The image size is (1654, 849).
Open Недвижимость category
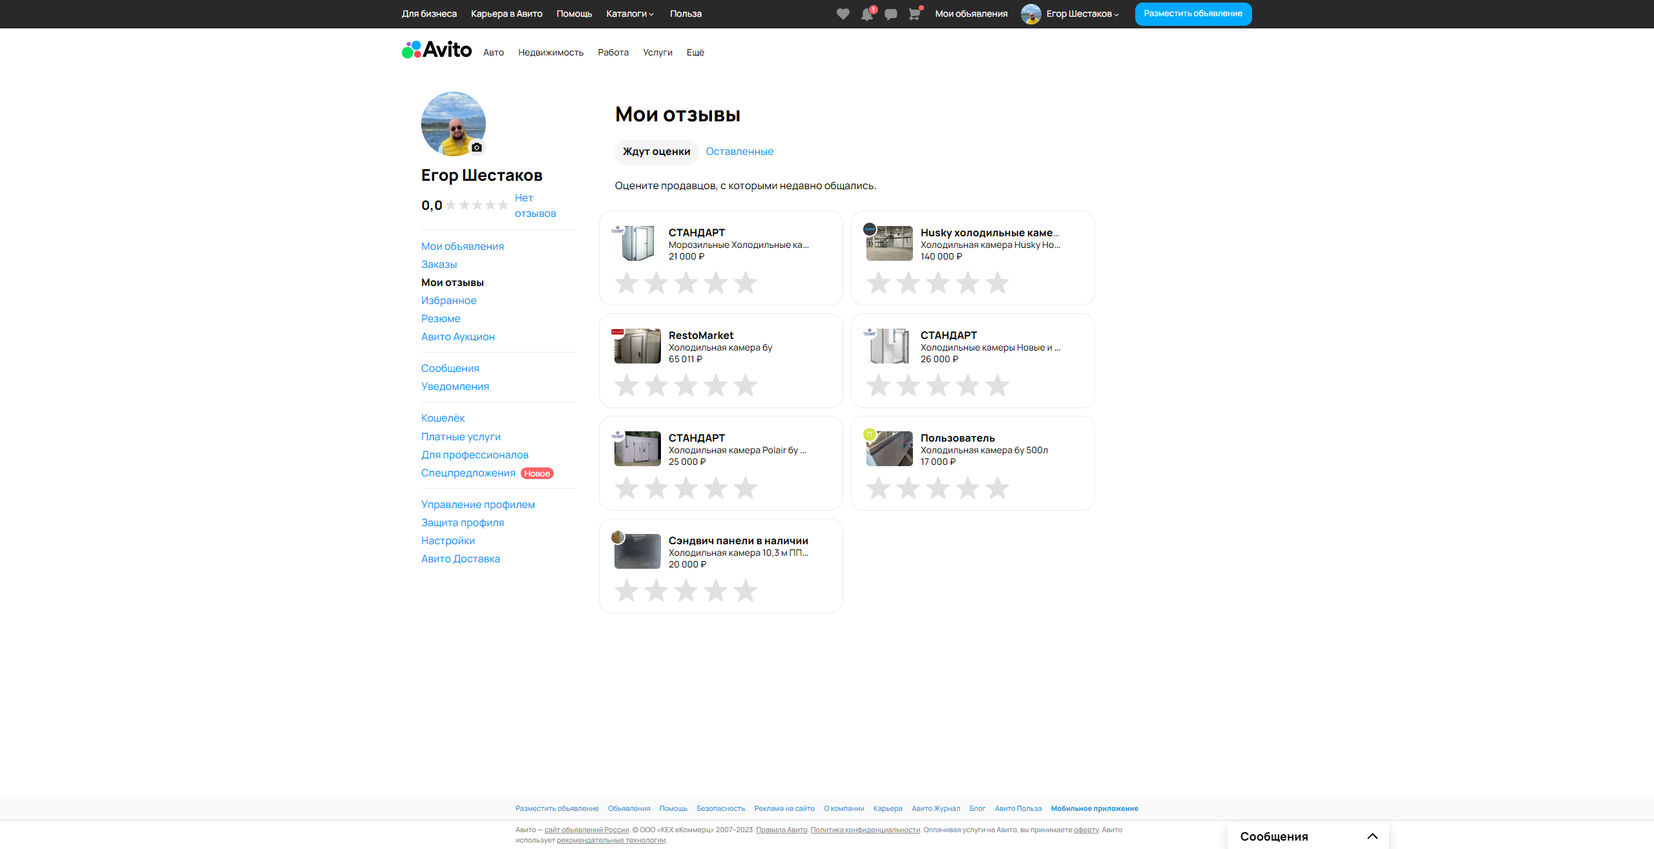tap(551, 53)
